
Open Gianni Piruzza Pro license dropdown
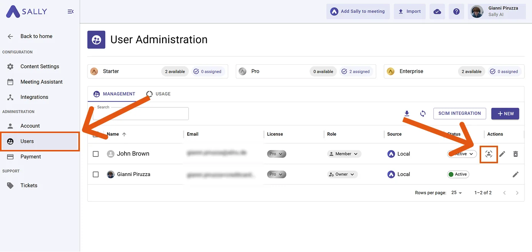(277, 174)
